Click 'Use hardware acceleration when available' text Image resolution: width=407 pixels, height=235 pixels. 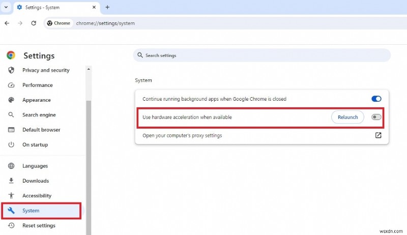click(x=187, y=117)
